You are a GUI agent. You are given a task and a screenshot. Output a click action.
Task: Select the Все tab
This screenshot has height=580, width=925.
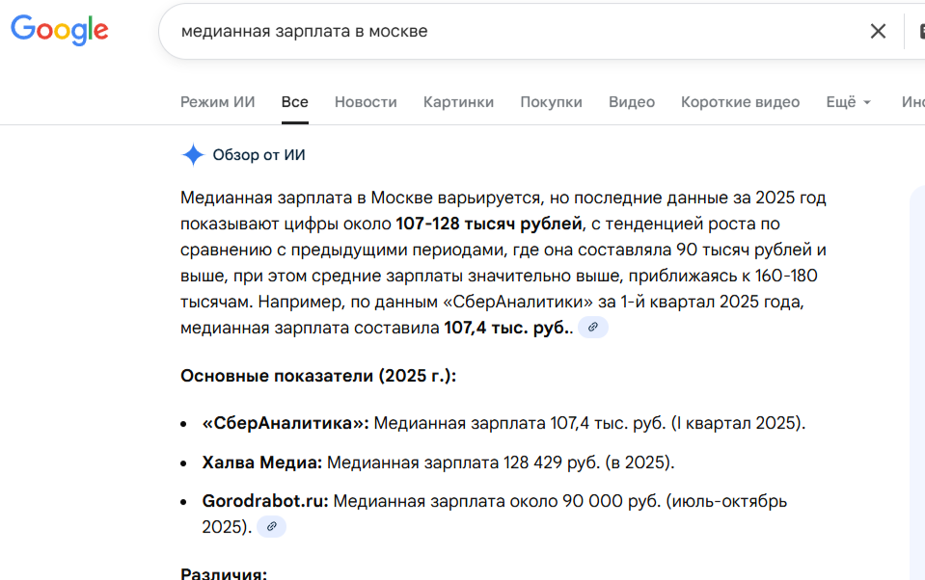(x=295, y=102)
